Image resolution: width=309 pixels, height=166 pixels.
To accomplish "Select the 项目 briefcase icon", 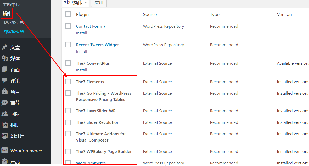I will (4, 92).
